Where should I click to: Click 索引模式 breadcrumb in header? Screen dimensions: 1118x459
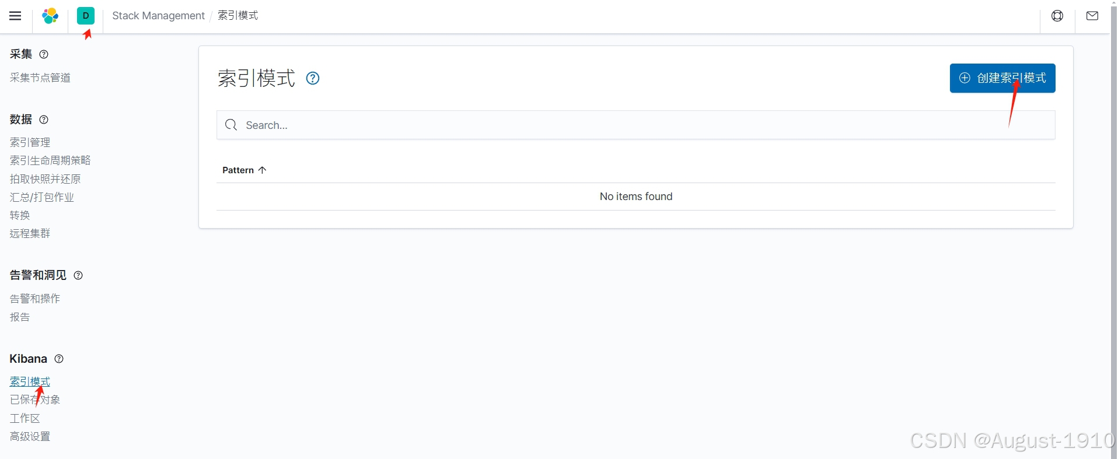[238, 16]
